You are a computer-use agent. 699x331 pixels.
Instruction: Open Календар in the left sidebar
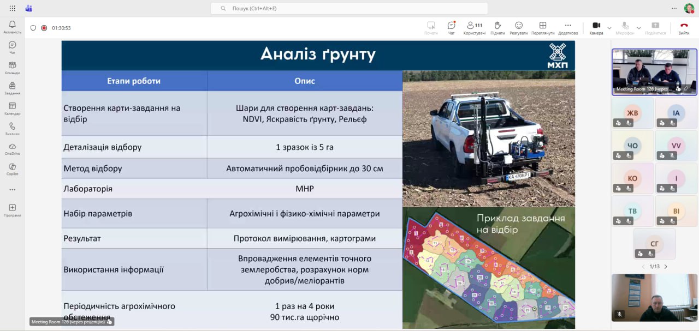click(12, 108)
